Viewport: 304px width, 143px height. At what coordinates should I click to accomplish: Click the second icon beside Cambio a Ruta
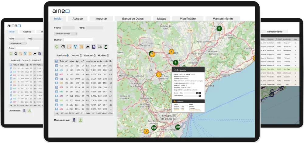click(200, 93)
